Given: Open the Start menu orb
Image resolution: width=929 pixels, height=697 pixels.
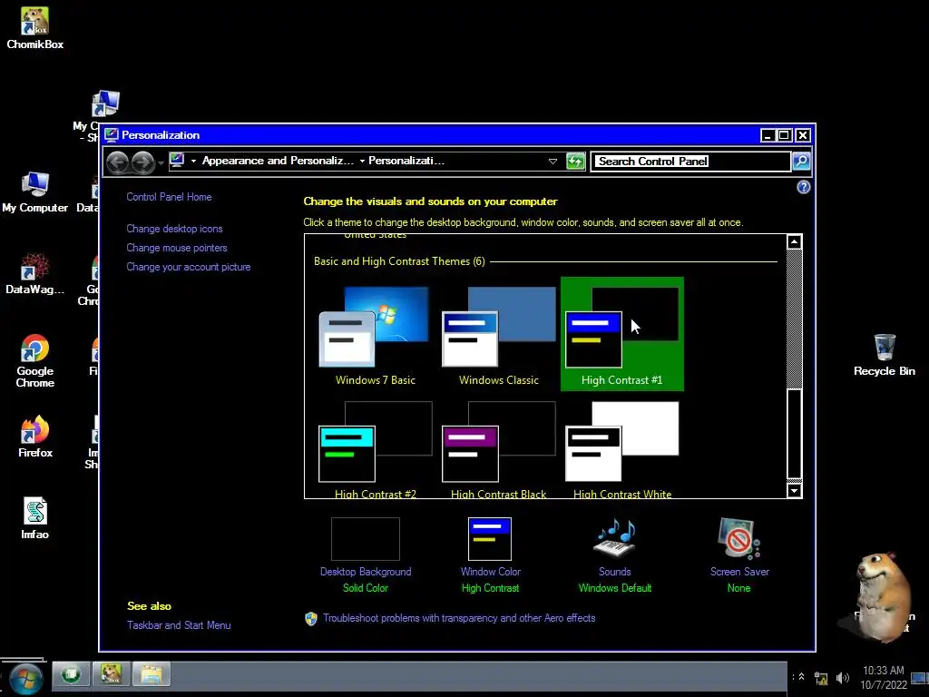Looking at the screenshot, I should point(24,679).
